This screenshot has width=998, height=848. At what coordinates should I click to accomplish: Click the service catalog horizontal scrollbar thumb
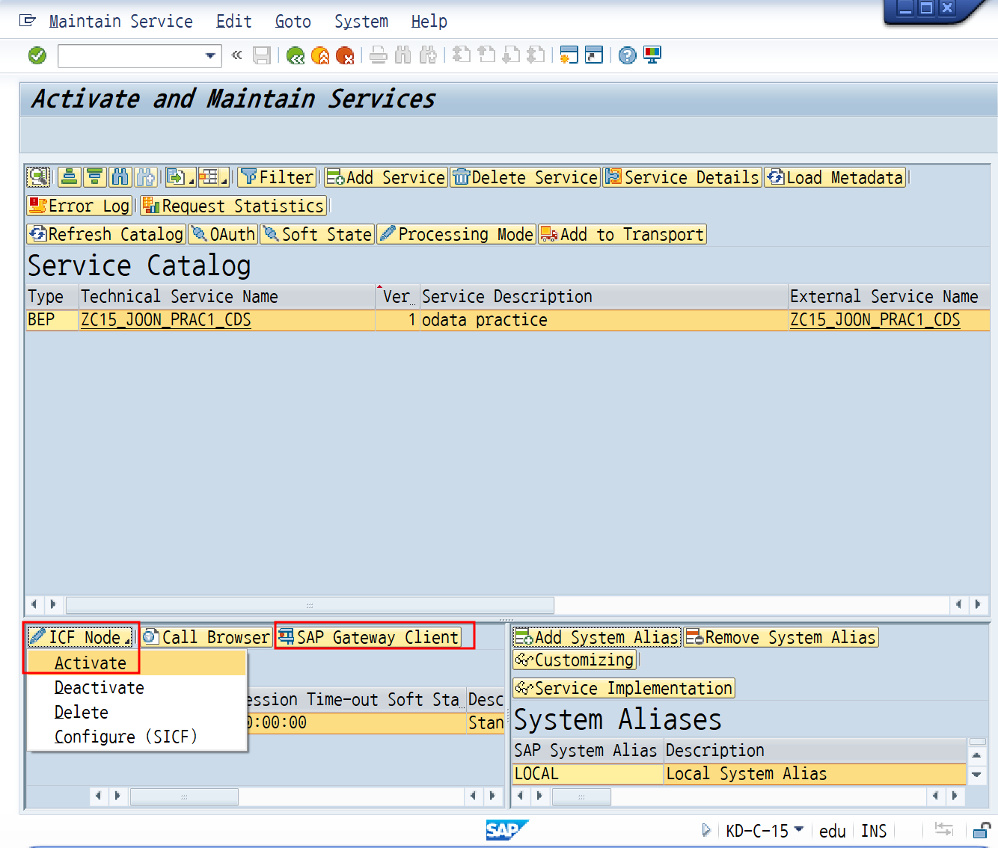click(310, 604)
